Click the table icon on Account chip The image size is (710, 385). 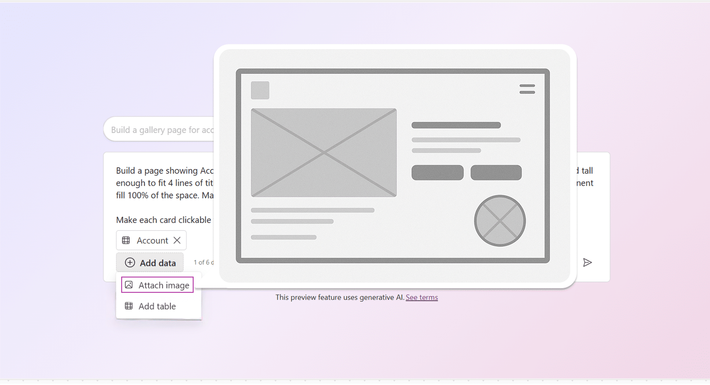coord(126,240)
